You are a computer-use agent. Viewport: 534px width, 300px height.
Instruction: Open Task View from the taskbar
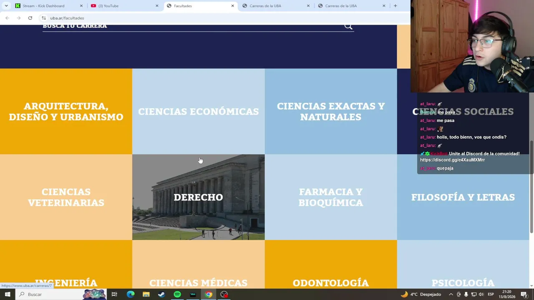click(114, 294)
